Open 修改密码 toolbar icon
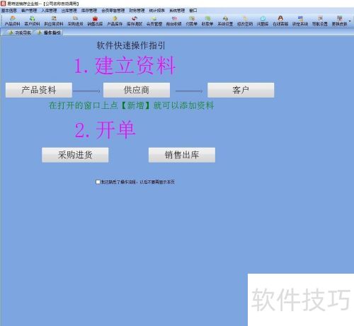This screenshot has width=354, height=326. tap(245, 21)
